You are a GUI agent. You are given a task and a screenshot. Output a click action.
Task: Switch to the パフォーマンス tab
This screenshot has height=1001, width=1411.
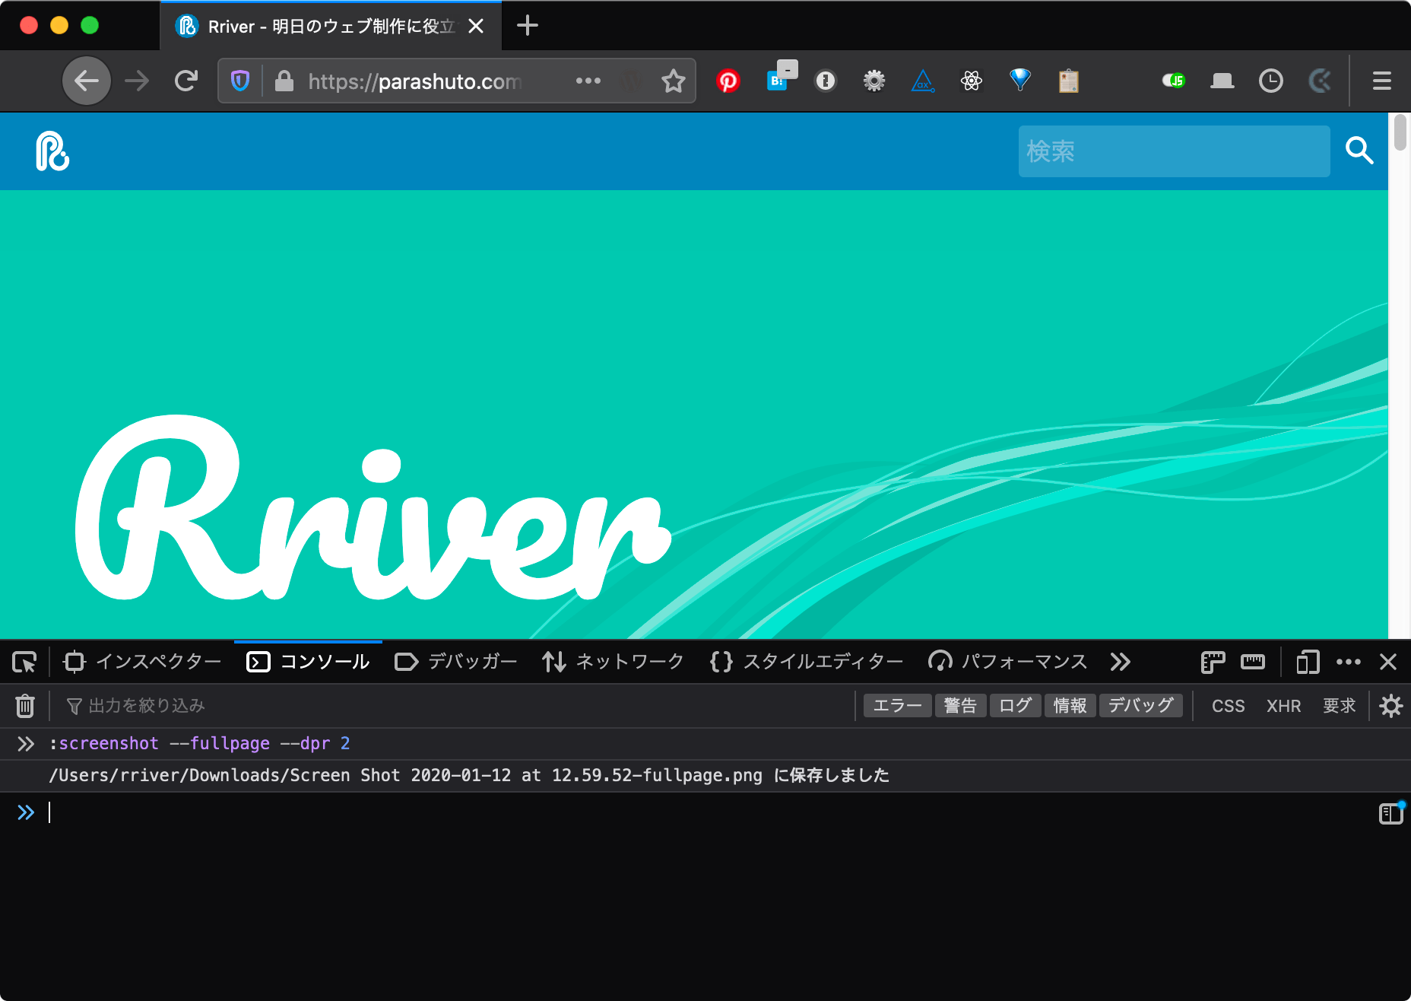tap(1008, 662)
